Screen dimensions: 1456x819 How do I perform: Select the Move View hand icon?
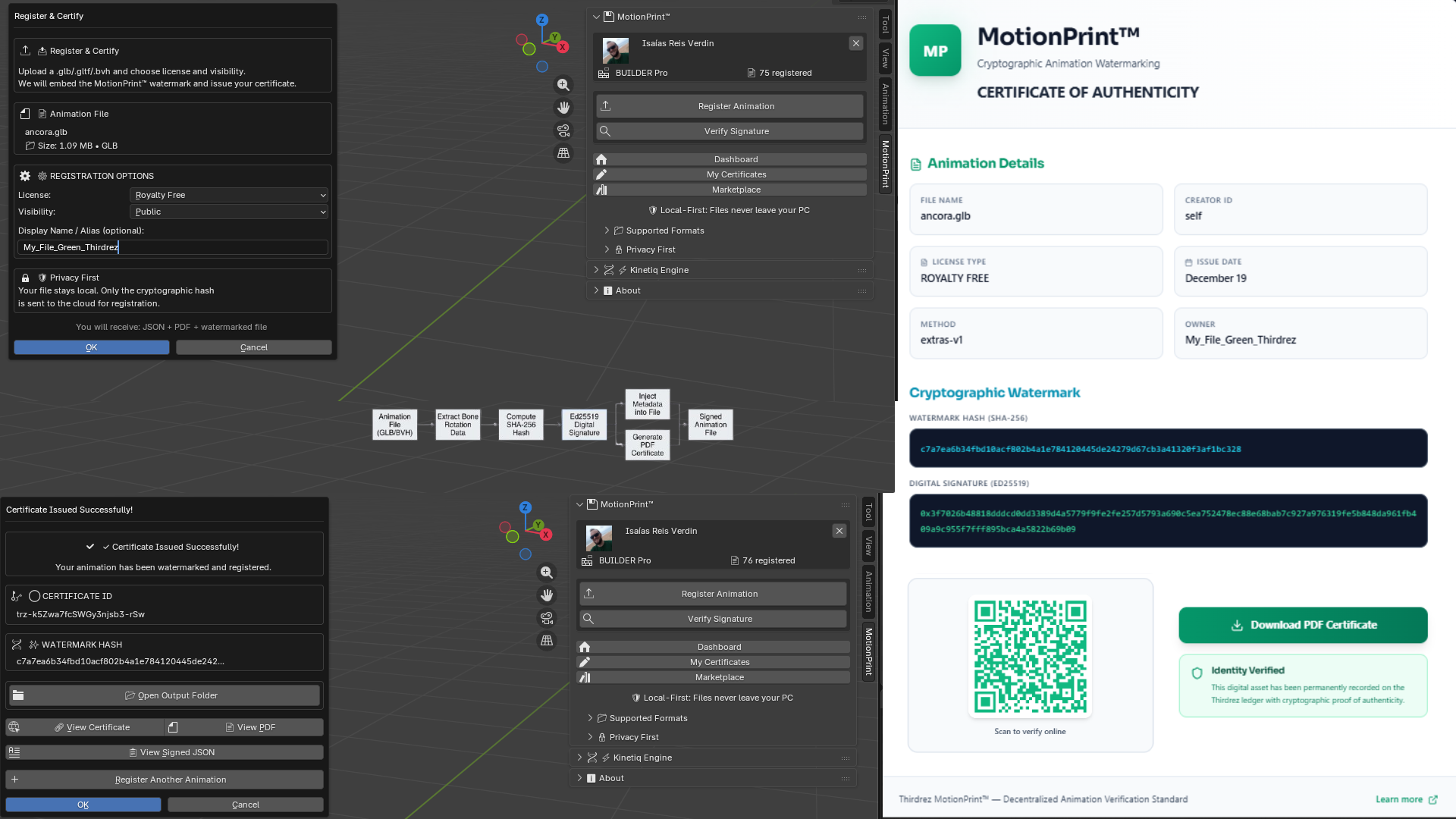click(563, 108)
